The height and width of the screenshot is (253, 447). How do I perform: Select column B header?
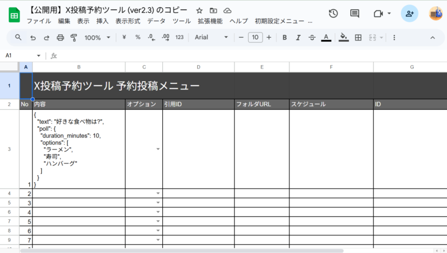tap(79, 67)
